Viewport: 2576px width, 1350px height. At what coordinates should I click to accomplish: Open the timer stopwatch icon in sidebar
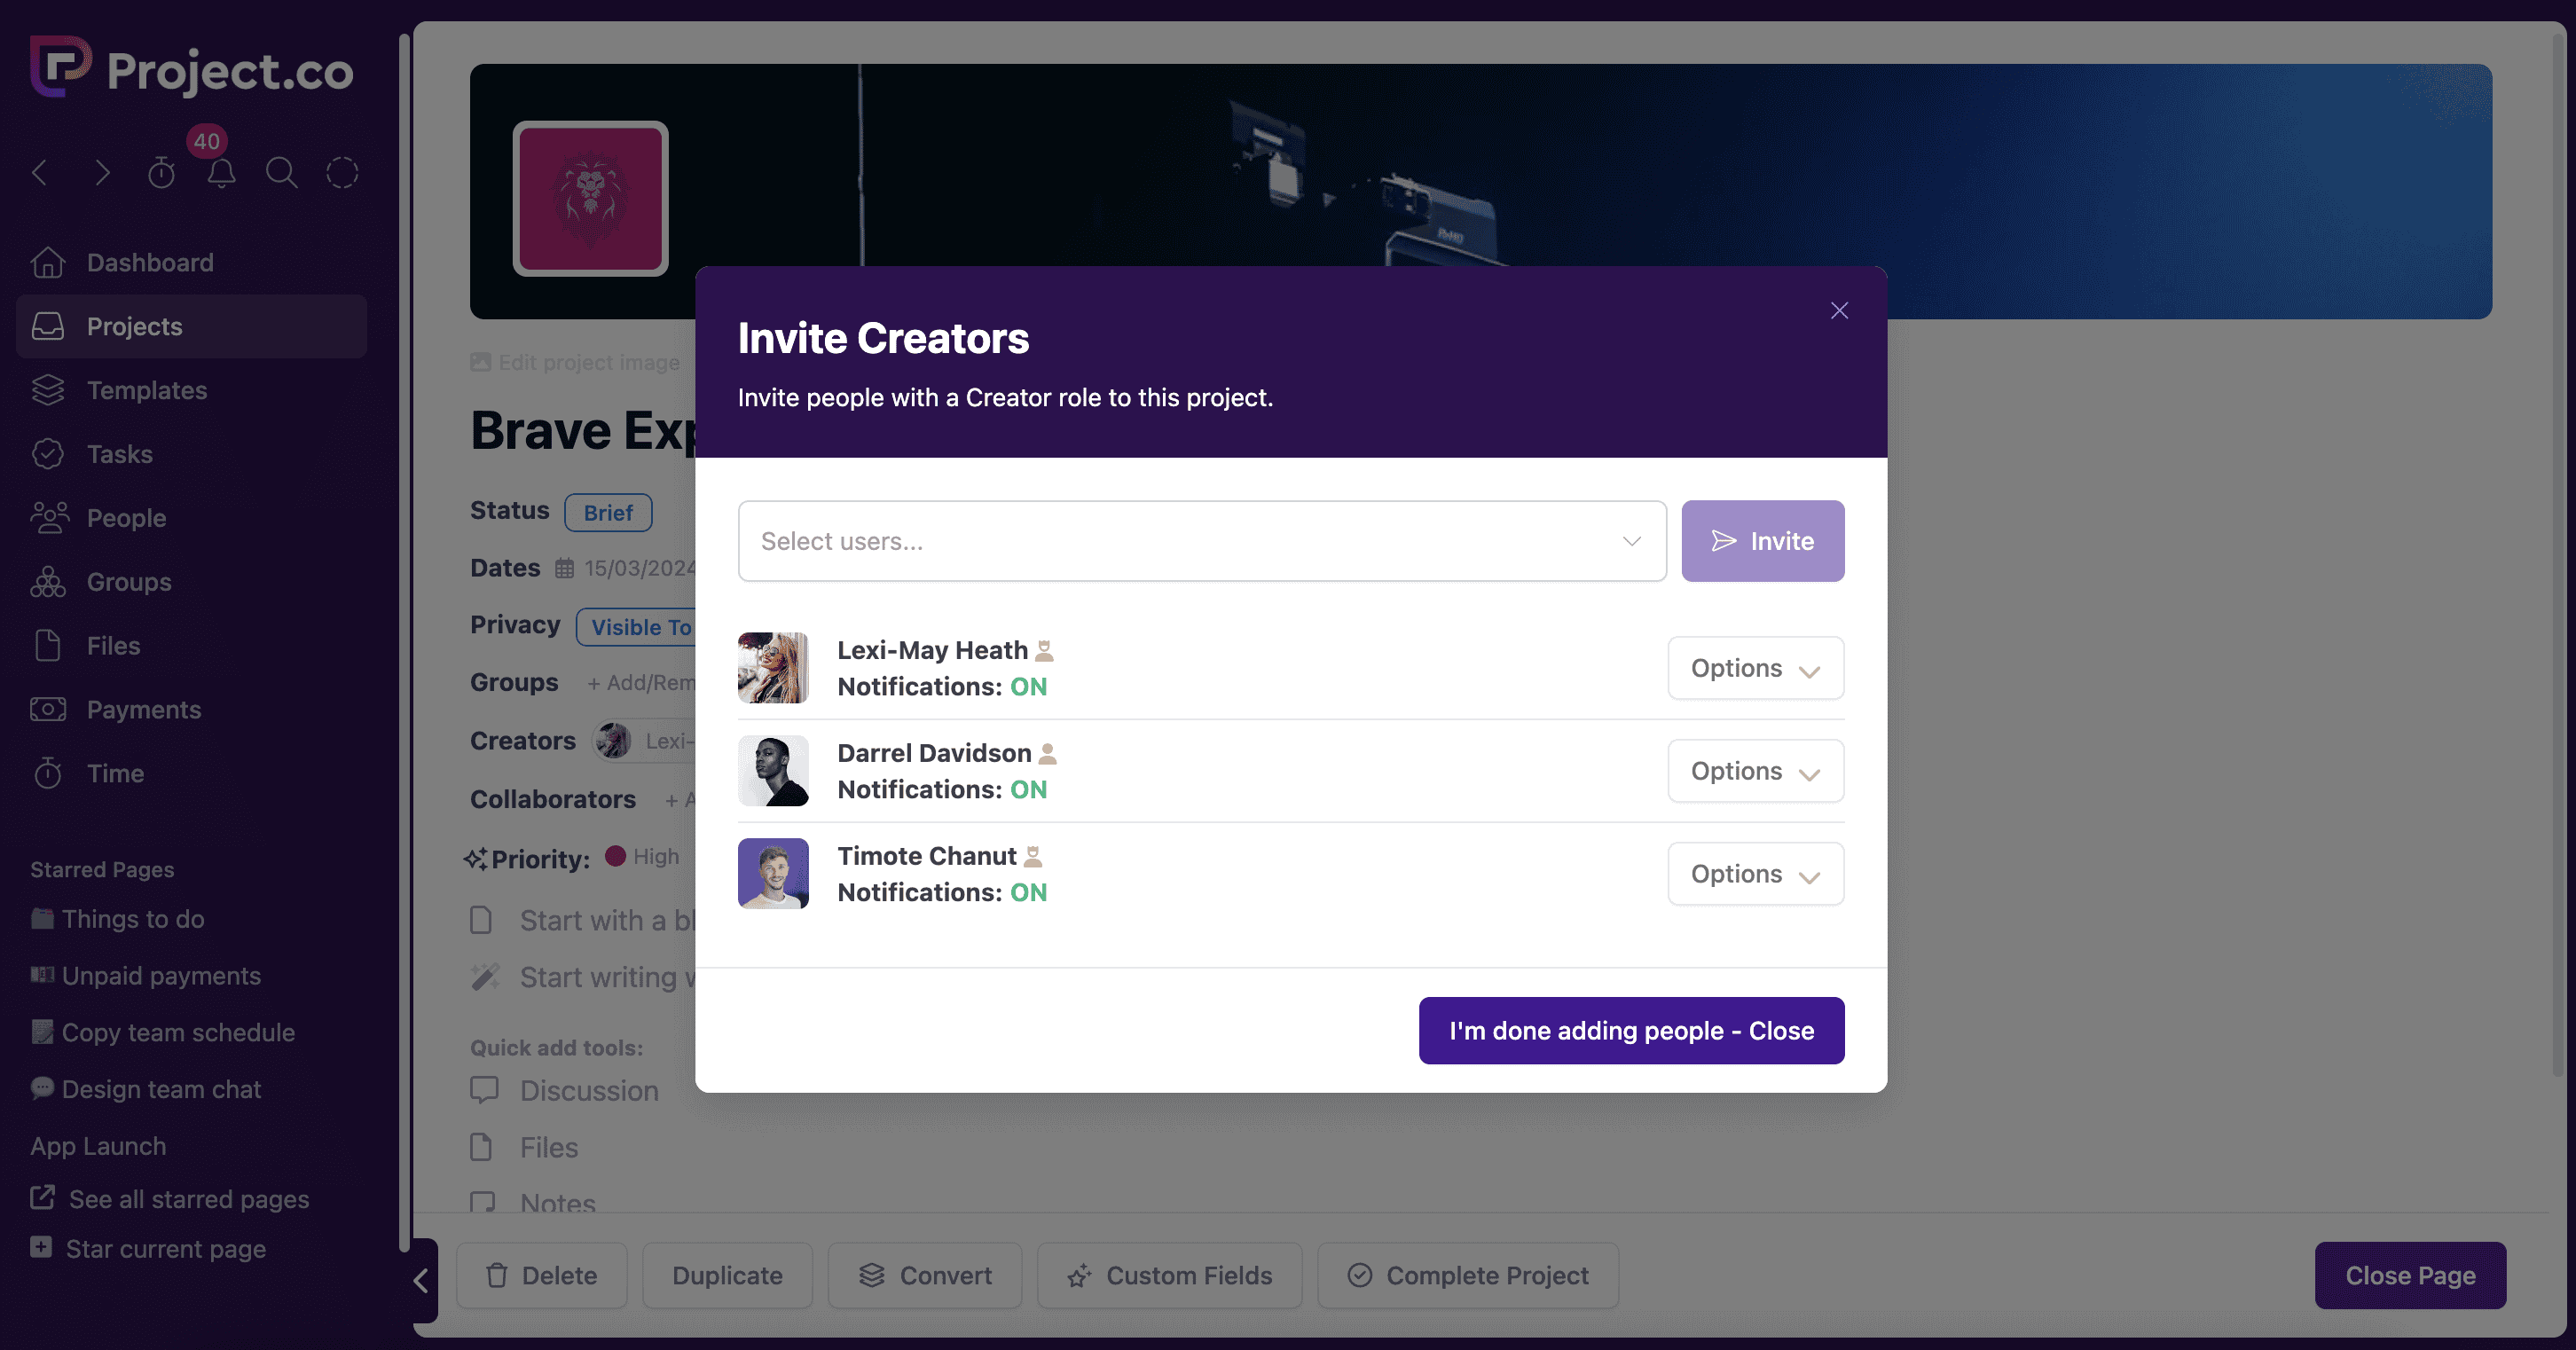pos(161,173)
